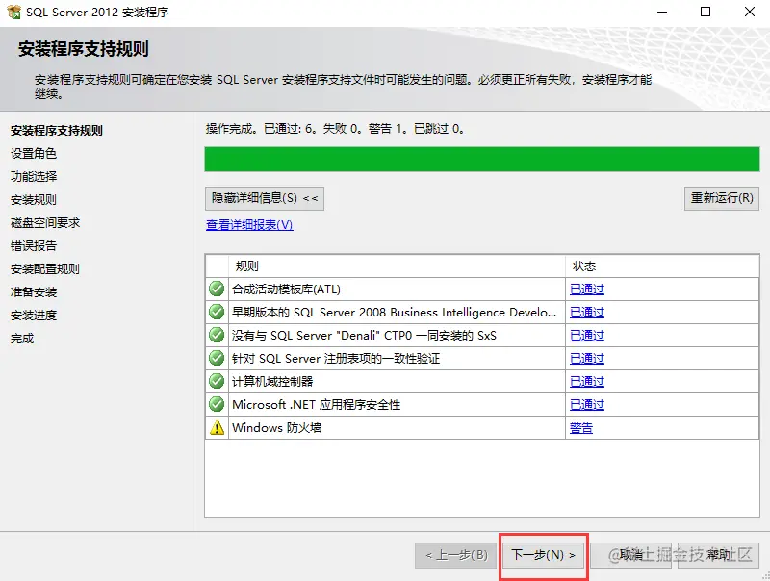Click the SQL Server setup title bar icon
770x581 pixels.
pyautogui.click(x=13, y=12)
